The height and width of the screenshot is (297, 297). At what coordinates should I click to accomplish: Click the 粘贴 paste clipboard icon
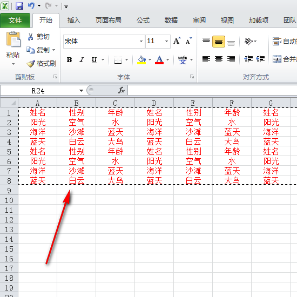(13, 39)
